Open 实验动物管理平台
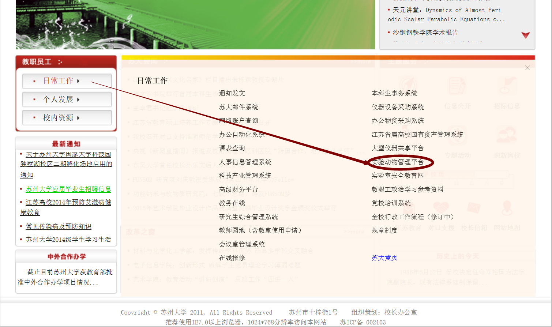 click(398, 162)
